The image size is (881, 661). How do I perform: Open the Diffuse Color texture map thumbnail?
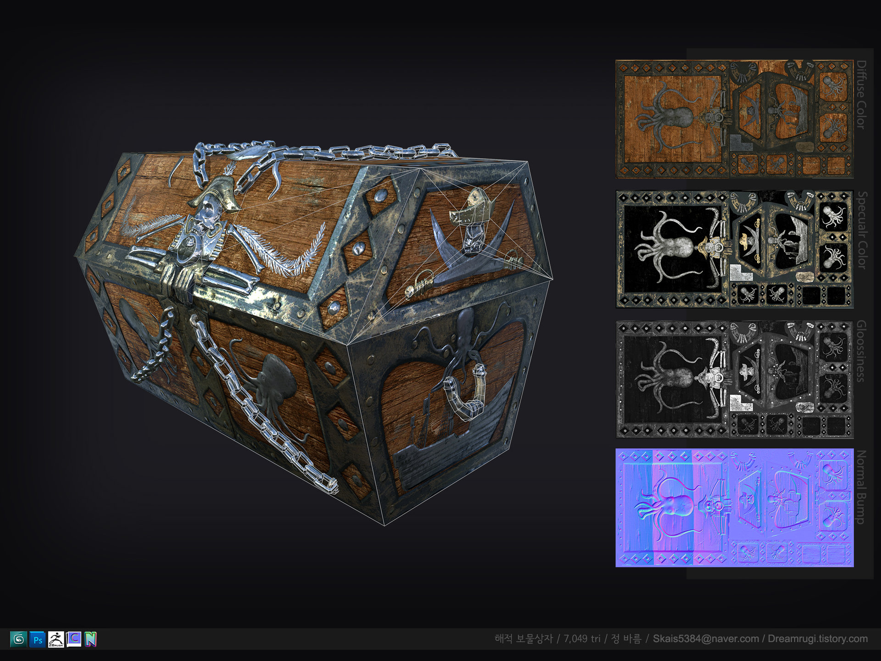pyautogui.click(x=734, y=119)
